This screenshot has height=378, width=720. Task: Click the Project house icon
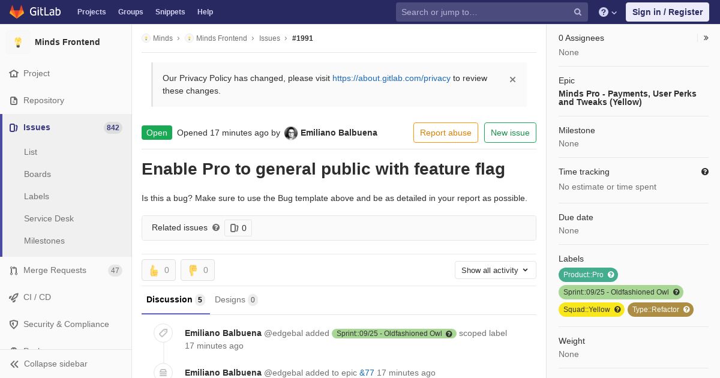pyautogui.click(x=14, y=73)
